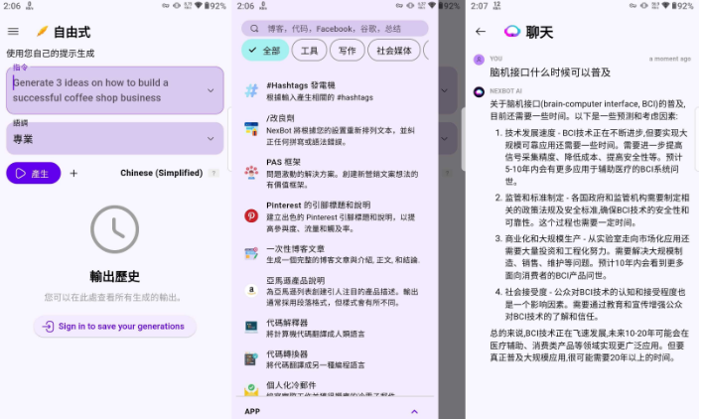Open the PAS 框架 icon
The width and height of the screenshot is (705, 419).
click(251, 172)
